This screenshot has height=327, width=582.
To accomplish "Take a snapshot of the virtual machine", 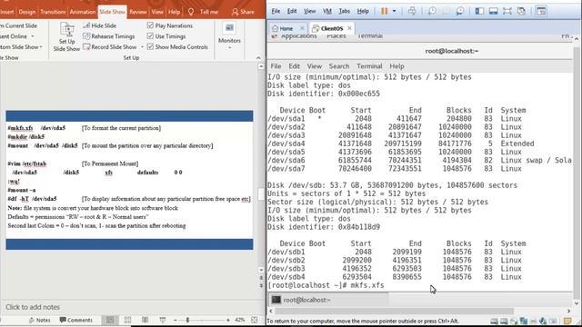I will (x=432, y=11).
